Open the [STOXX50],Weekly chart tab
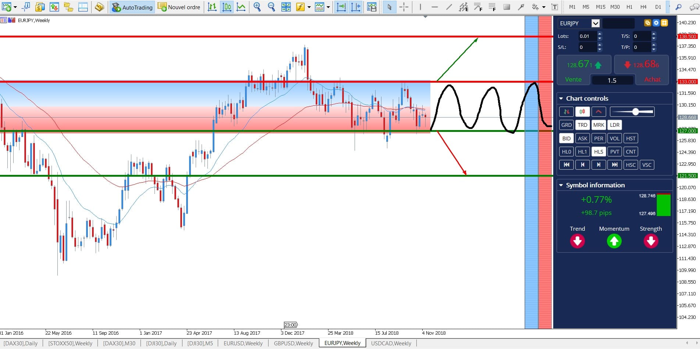700x349 pixels. (70, 343)
